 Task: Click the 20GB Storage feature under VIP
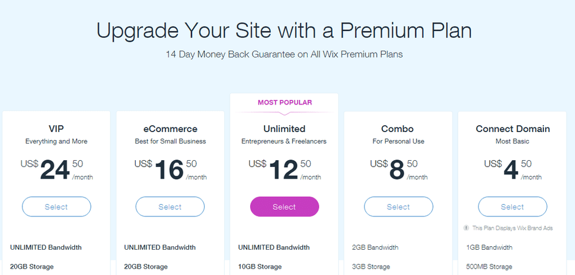tap(32, 266)
